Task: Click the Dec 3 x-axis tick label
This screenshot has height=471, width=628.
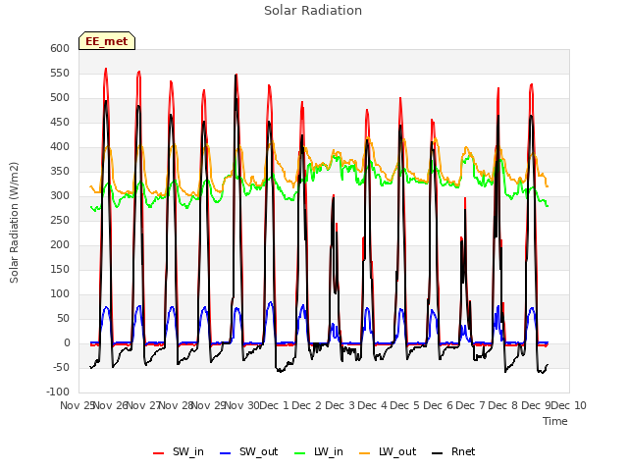Action: pyautogui.click(x=340, y=405)
